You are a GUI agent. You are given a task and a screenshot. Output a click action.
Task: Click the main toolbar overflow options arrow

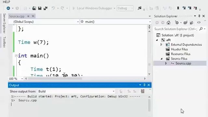coord(200,9)
